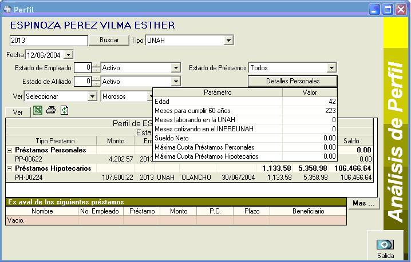Decrease the Estado de Afiliado spinner value

click(x=97, y=84)
